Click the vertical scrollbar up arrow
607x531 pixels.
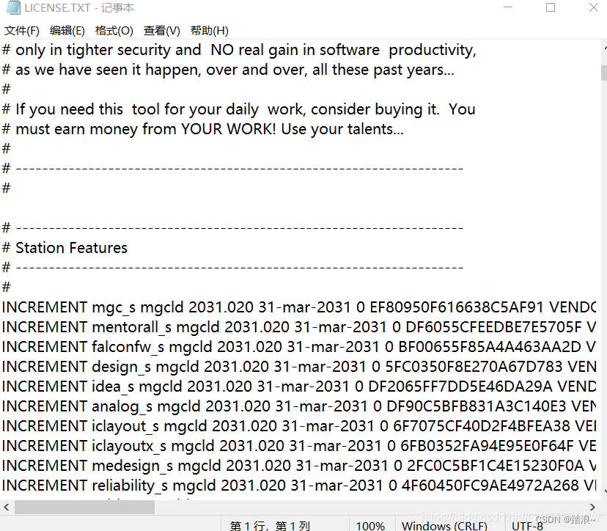click(605, 48)
